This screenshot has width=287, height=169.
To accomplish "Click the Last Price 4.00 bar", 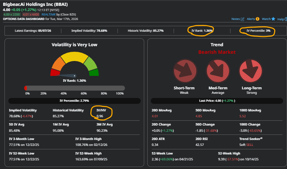I will click(x=217, y=101).
